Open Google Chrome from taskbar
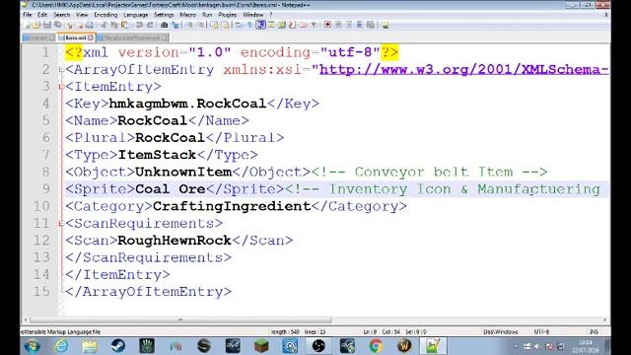Image resolution: width=631 pixels, height=355 pixels. coord(376,346)
